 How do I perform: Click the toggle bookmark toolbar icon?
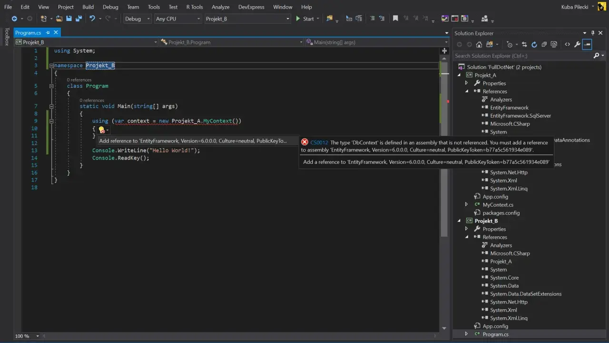pos(395,19)
